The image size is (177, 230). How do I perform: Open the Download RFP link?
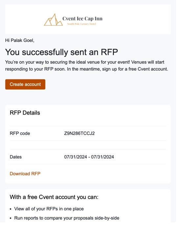point(25,174)
